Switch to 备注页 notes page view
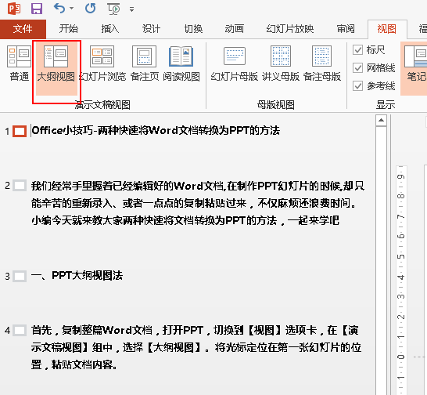427x395 pixels. click(x=145, y=63)
